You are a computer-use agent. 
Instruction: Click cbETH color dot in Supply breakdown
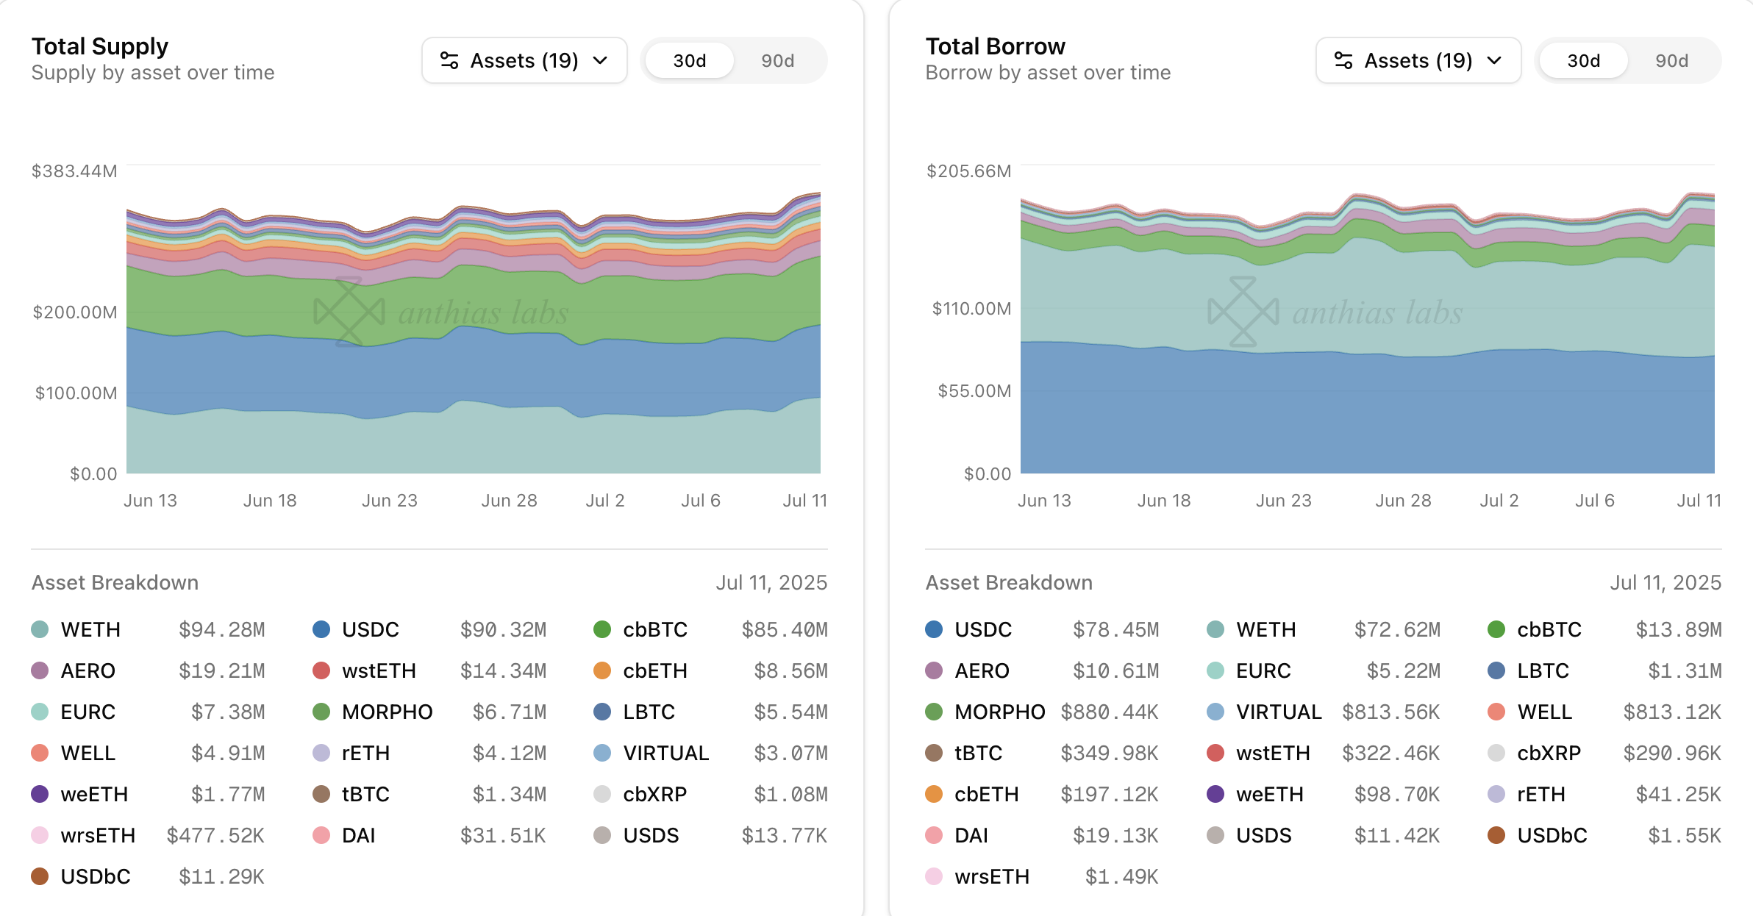pos(602,670)
